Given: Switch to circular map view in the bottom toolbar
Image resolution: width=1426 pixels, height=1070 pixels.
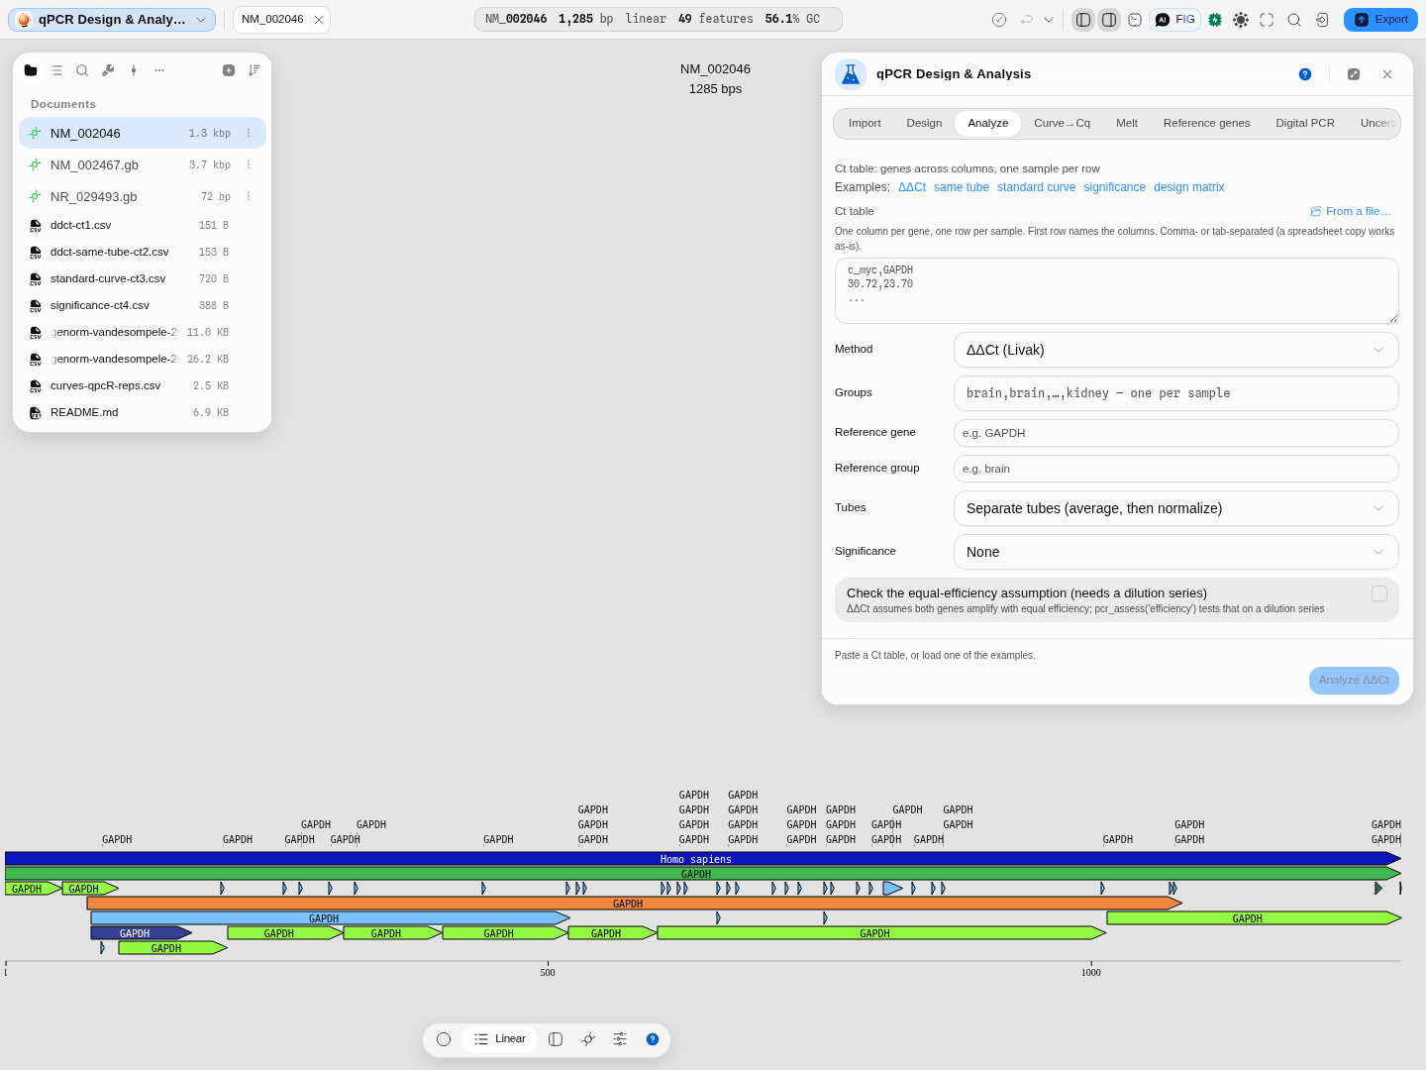Looking at the screenshot, I should point(444,1039).
